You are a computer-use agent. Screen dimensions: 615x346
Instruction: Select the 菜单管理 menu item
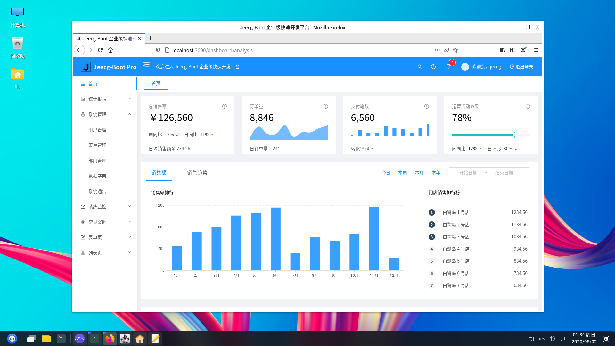click(97, 145)
